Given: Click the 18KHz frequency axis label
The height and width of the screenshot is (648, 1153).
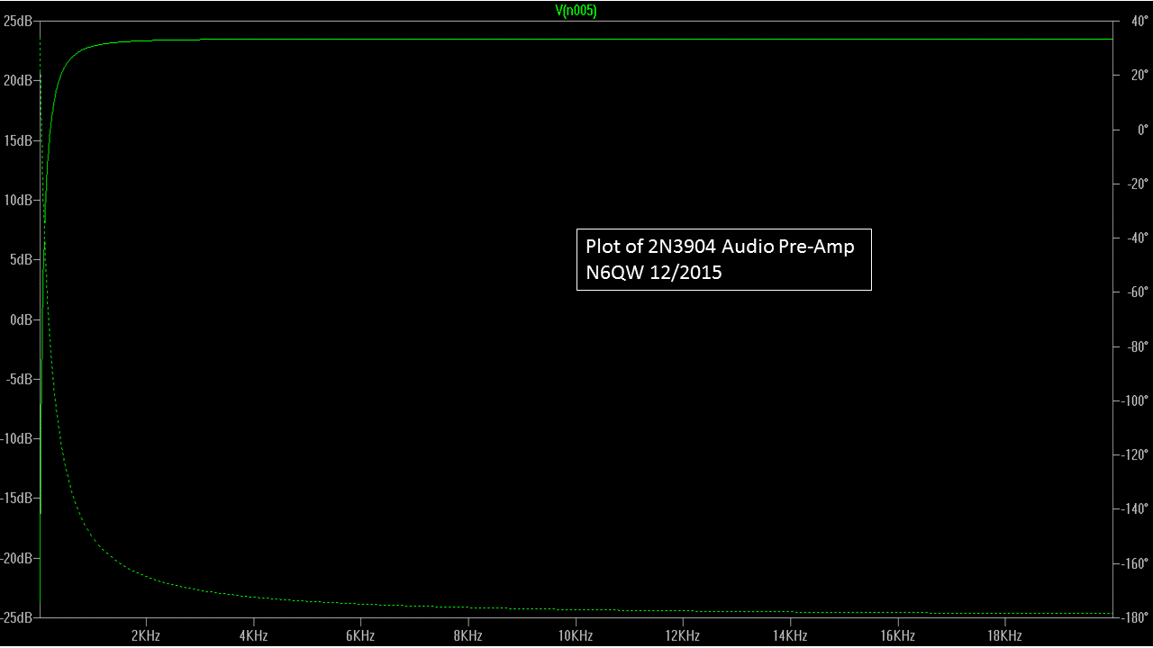Looking at the screenshot, I should [1005, 635].
